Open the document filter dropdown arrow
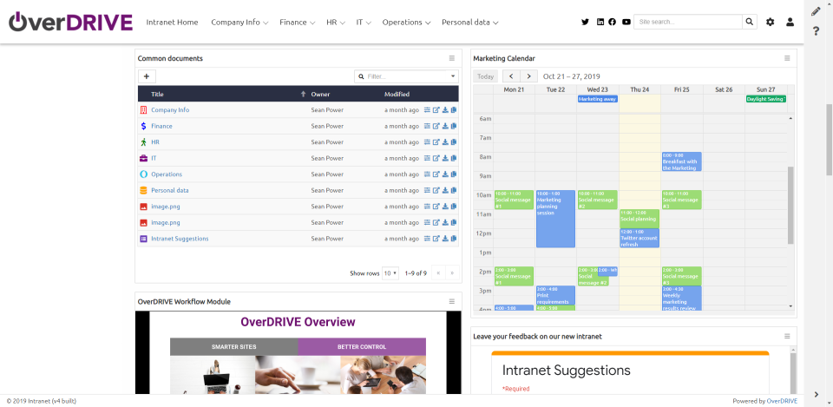Screen dimensions: 833x407 point(453,76)
